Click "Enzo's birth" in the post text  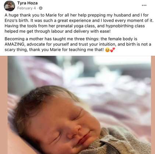click(17, 21)
